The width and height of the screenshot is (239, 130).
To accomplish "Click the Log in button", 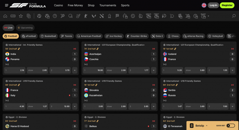I will 213,5.
